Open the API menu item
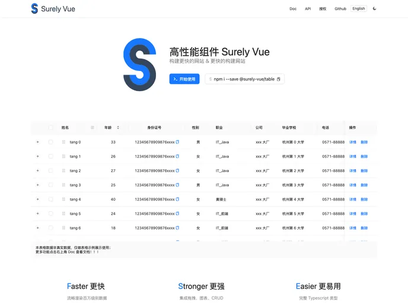 click(x=308, y=8)
